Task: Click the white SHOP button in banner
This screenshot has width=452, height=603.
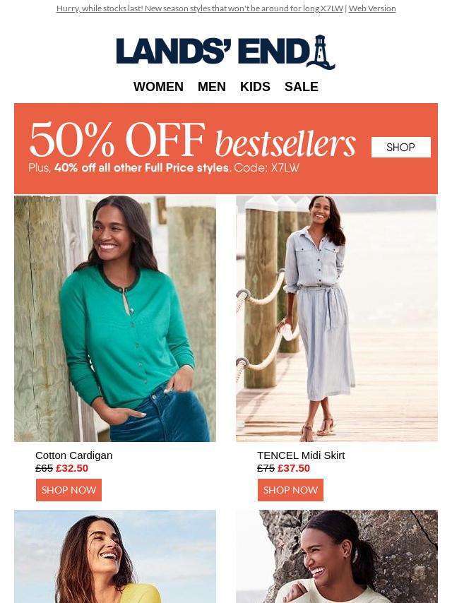Action: (x=401, y=147)
